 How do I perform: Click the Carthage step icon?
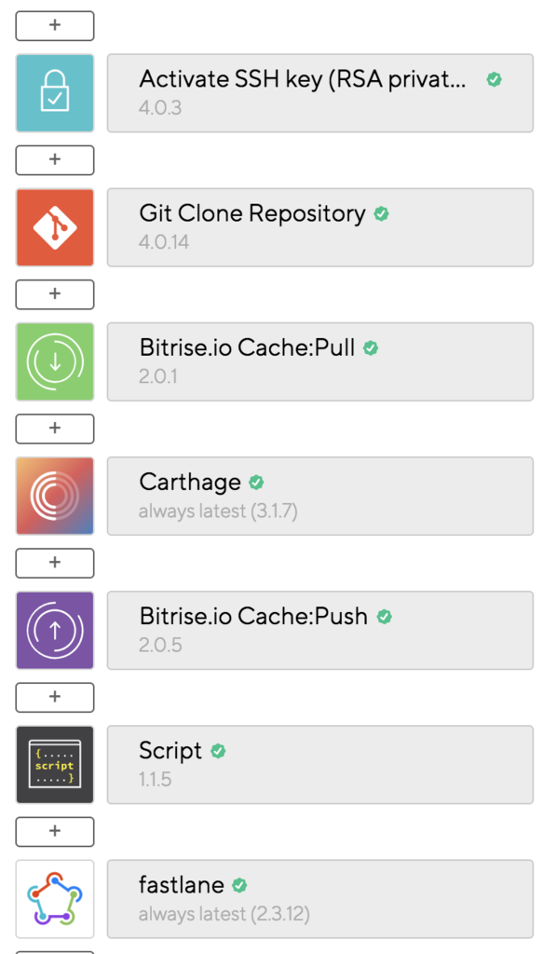(x=55, y=497)
